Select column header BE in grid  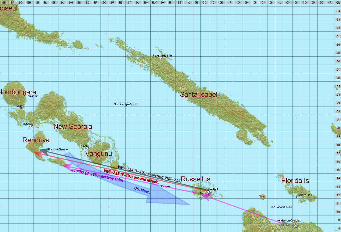pyautogui.click(x=4, y=3)
